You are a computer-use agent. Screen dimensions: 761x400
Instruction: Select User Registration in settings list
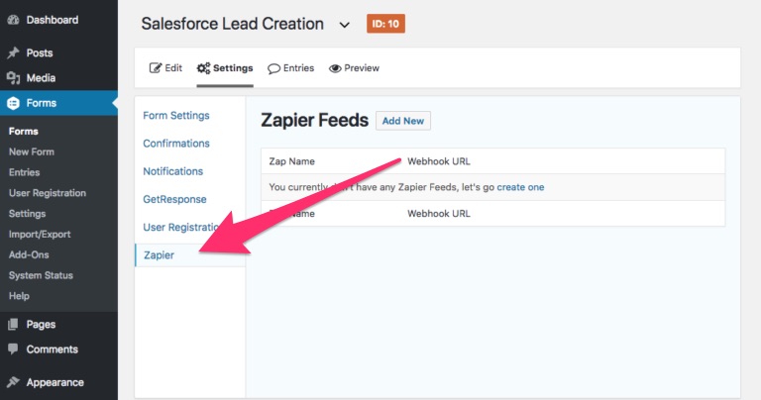point(182,228)
